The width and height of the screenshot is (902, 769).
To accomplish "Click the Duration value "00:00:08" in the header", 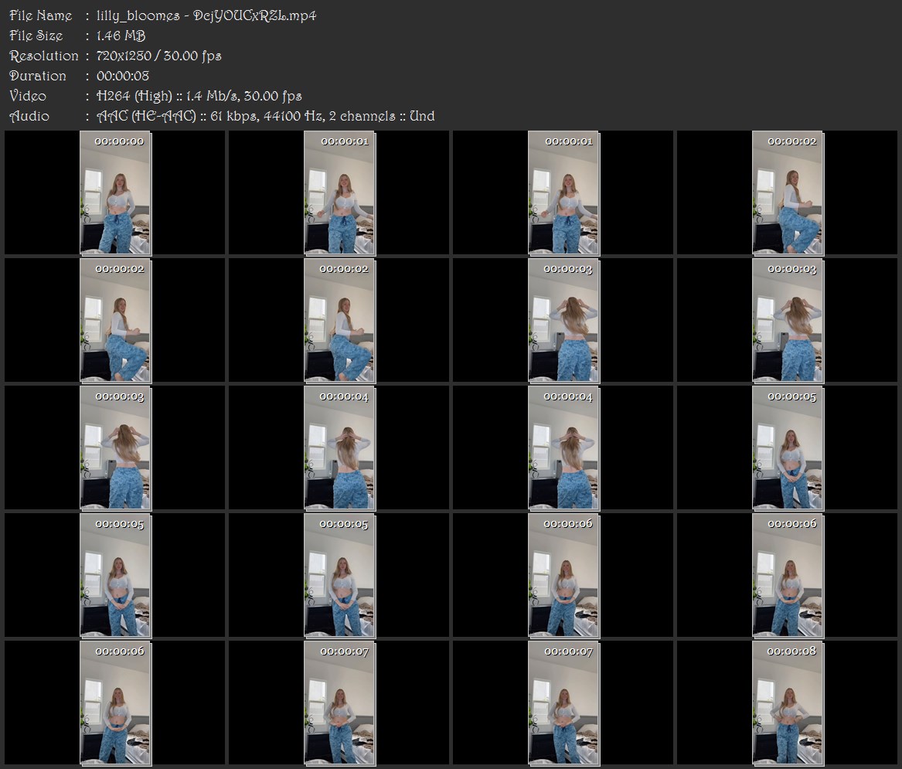I will 123,76.
